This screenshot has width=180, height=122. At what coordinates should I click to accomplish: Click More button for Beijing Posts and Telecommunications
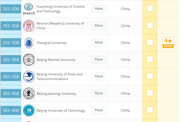(x=98, y=76)
